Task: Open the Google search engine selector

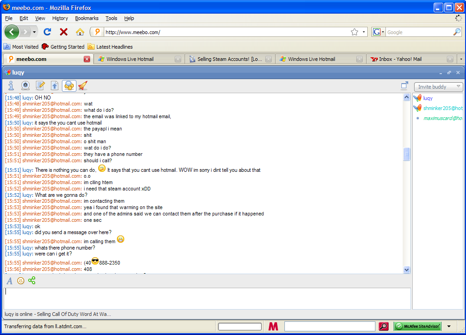Action: pyautogui.click(x=378, y=32)
